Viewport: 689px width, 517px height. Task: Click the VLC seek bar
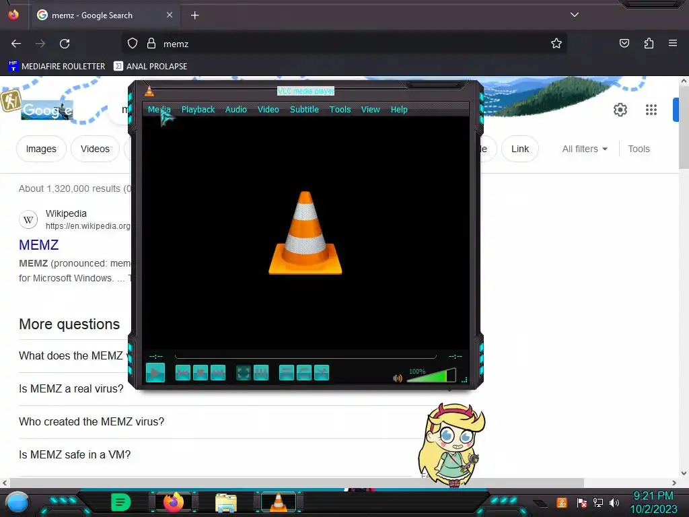(x=305, y=356)
